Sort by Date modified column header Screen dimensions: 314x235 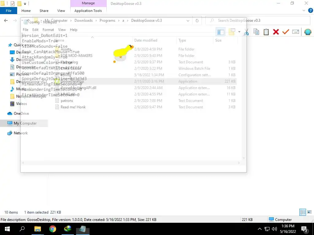[146, 40]
